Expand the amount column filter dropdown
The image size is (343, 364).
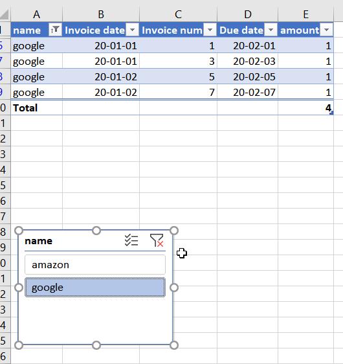[327, 30]
